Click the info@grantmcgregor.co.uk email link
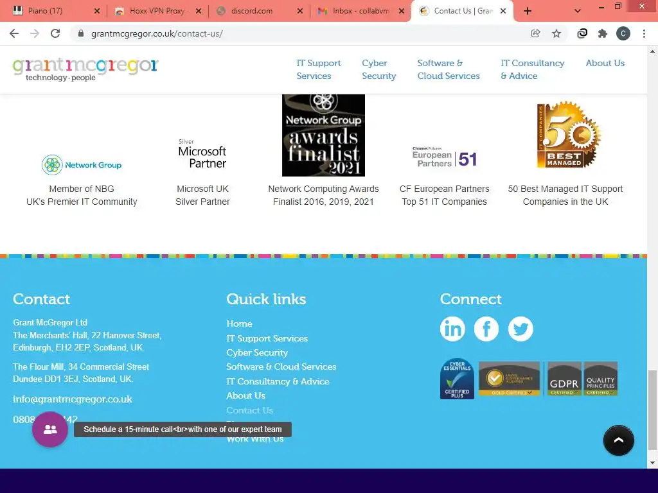This screenshot has width=658, height=493. 72,399
